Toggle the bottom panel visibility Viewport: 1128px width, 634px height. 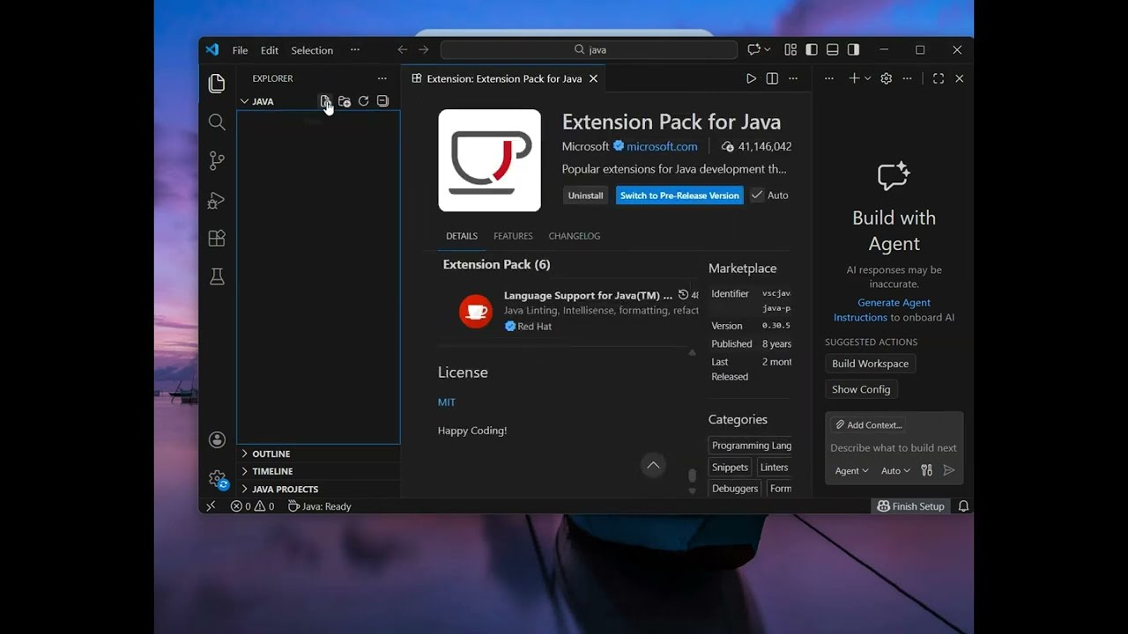(833, 50)
